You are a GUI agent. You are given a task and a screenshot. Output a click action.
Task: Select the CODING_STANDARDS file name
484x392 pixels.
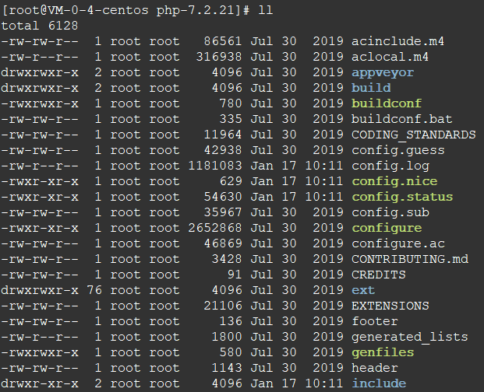pyautogui.click(x=414, y=135)
